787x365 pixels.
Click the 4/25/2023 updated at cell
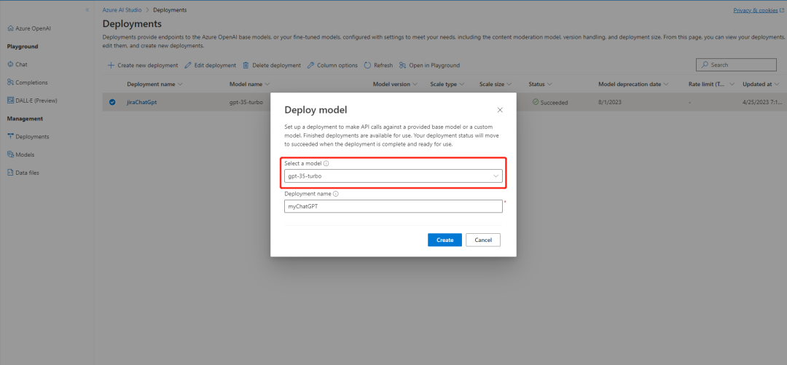(x=763, y=103)
